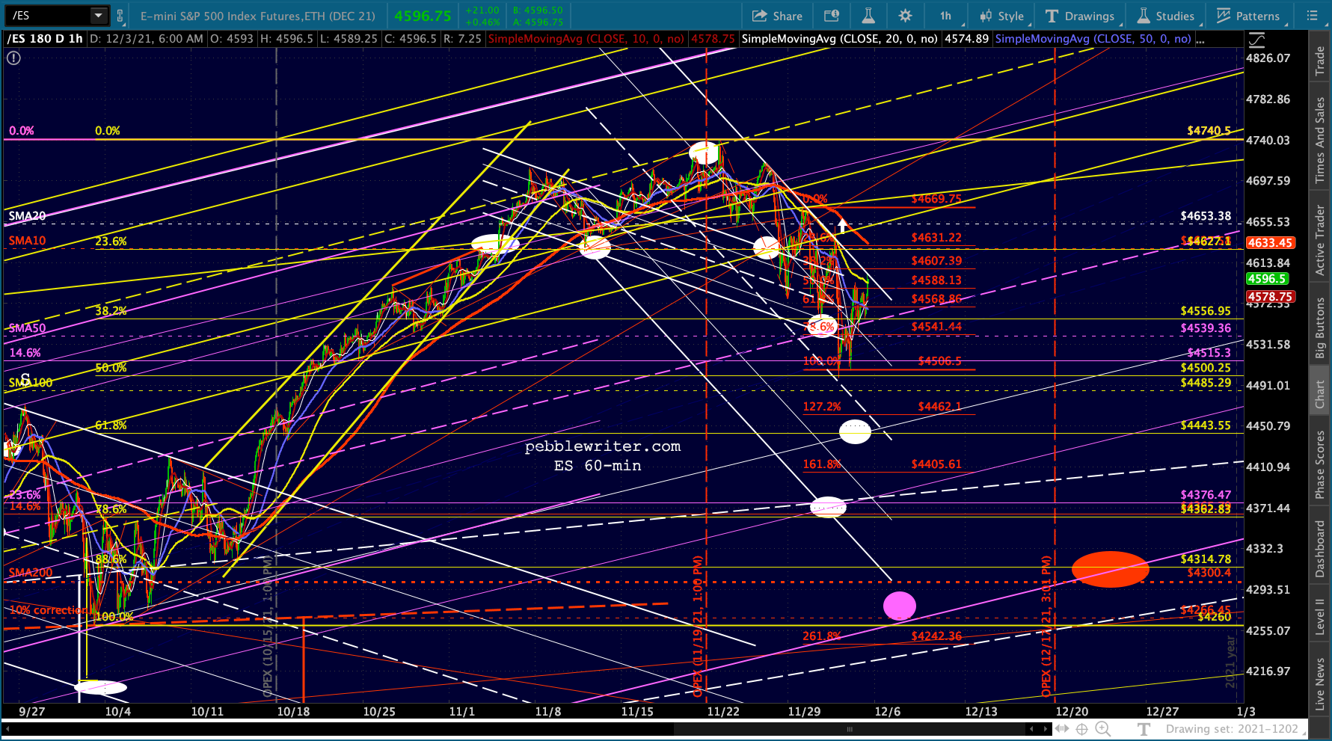The width and height of the screenshot is (1332, 741).
Task: Select the text drawing tool icon
Action: [1144, 729]
